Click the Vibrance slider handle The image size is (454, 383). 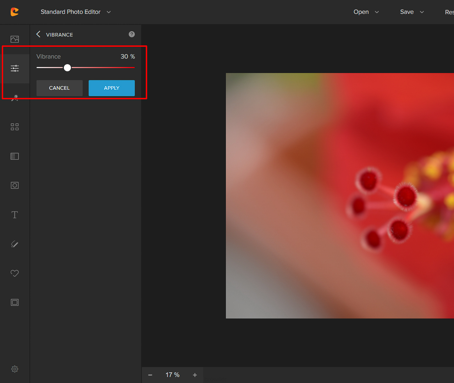coord(67,68)
